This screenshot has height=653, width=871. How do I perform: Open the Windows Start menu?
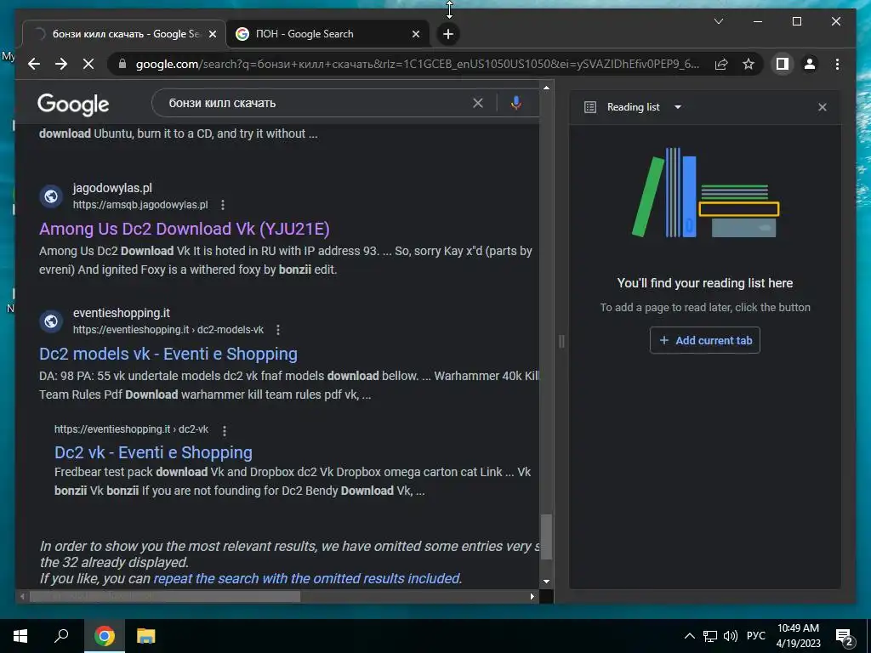click(20, 636)
